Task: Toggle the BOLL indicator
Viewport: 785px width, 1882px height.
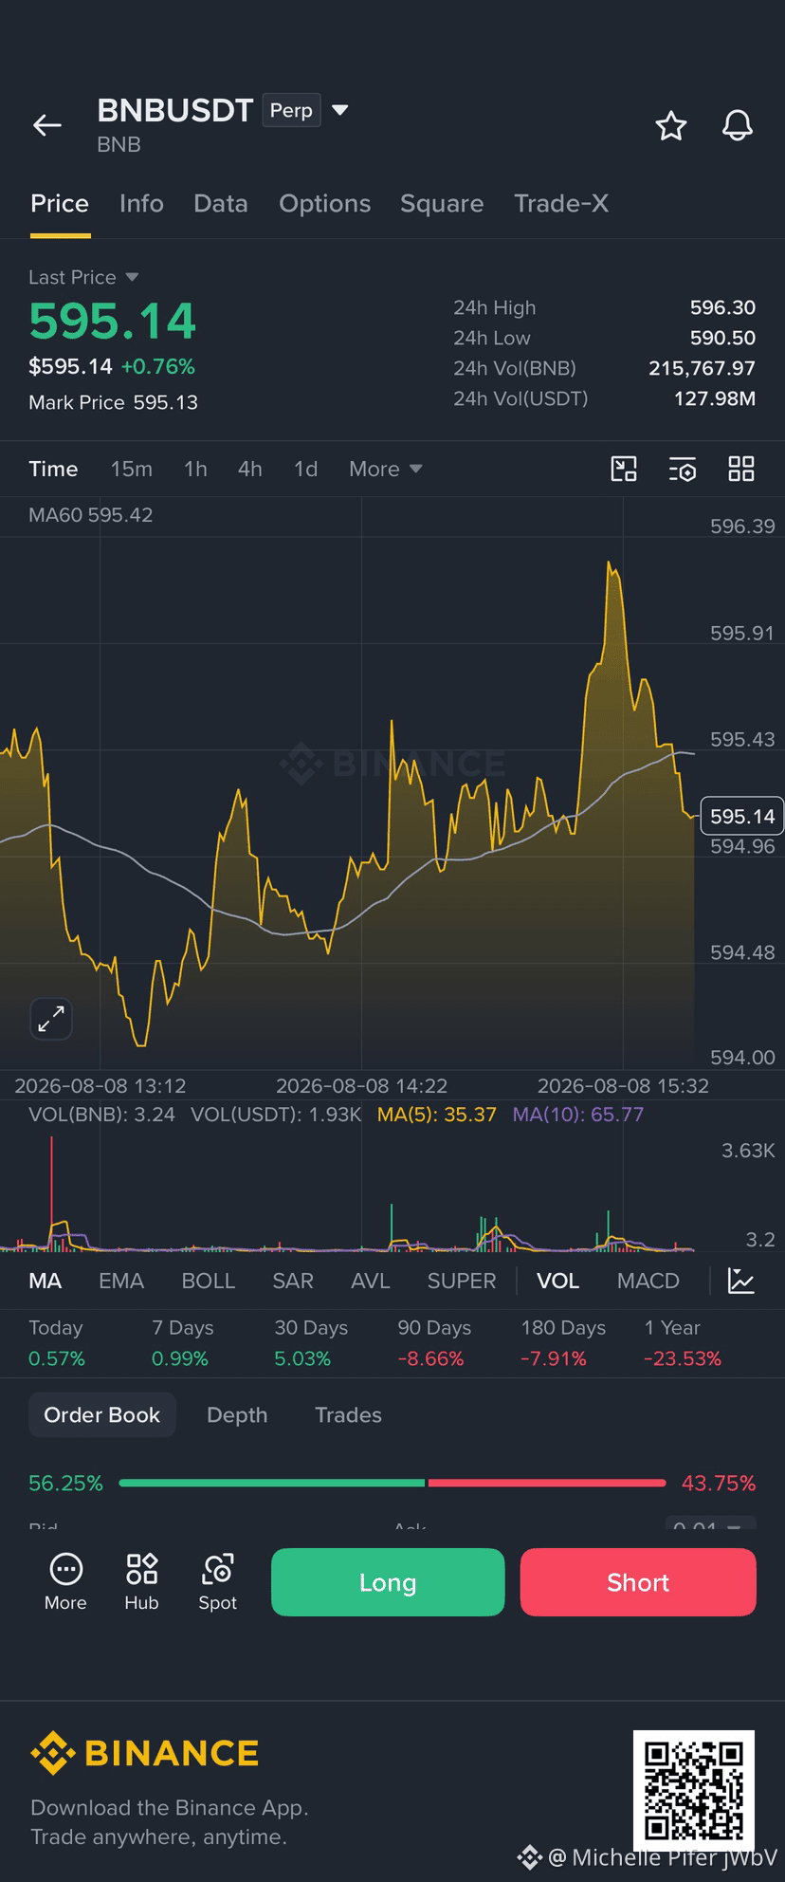Action: (208, 1281)
